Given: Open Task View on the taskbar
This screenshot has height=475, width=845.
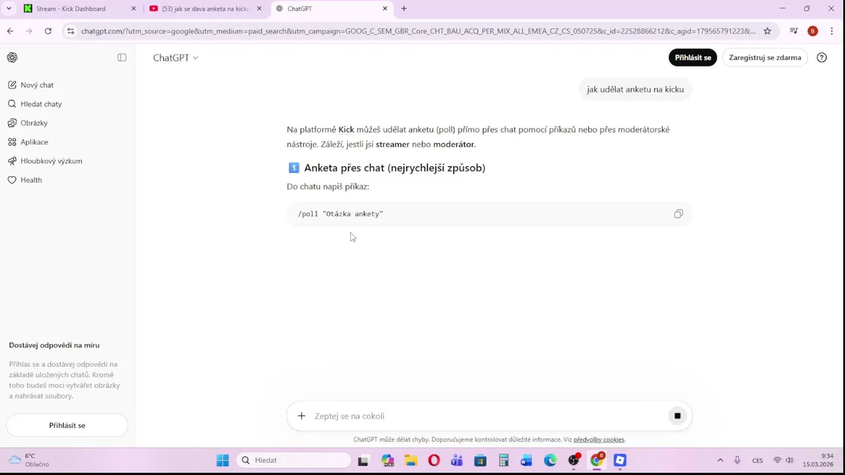Looking at the screenshot, I should click(363, 460).
